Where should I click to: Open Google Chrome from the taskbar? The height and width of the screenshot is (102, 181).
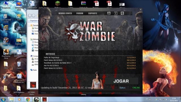tap(28, 99)
